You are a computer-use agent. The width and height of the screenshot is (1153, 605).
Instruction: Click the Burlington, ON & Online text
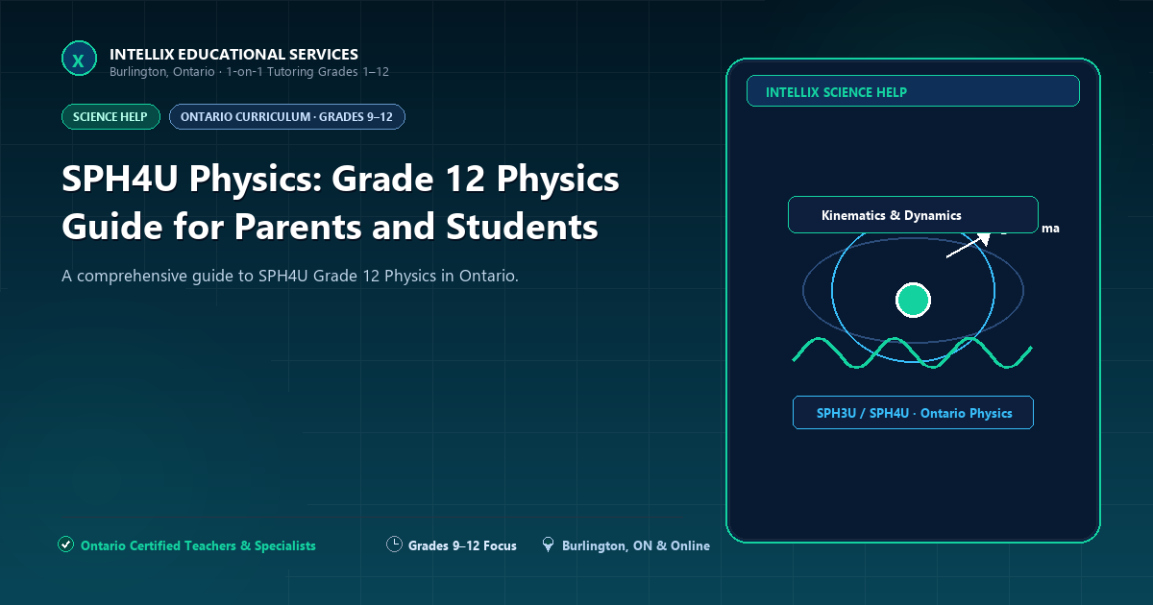tap(636, 545)
